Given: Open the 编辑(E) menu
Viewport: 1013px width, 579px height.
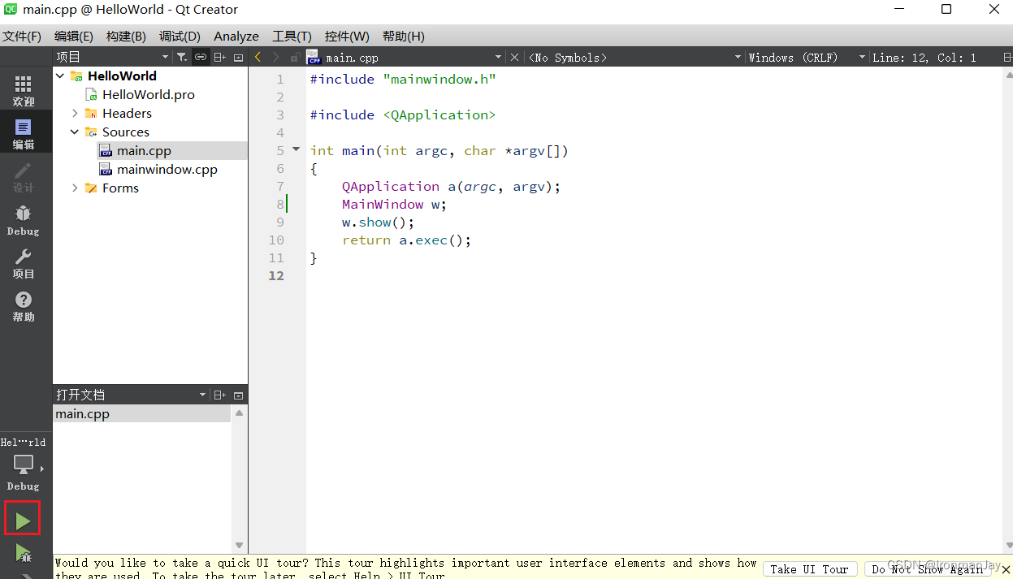Looking at the screenshot, I should (74, 36).
